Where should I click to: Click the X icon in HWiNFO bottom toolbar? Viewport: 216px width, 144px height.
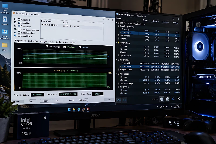(x=179, y=99)
